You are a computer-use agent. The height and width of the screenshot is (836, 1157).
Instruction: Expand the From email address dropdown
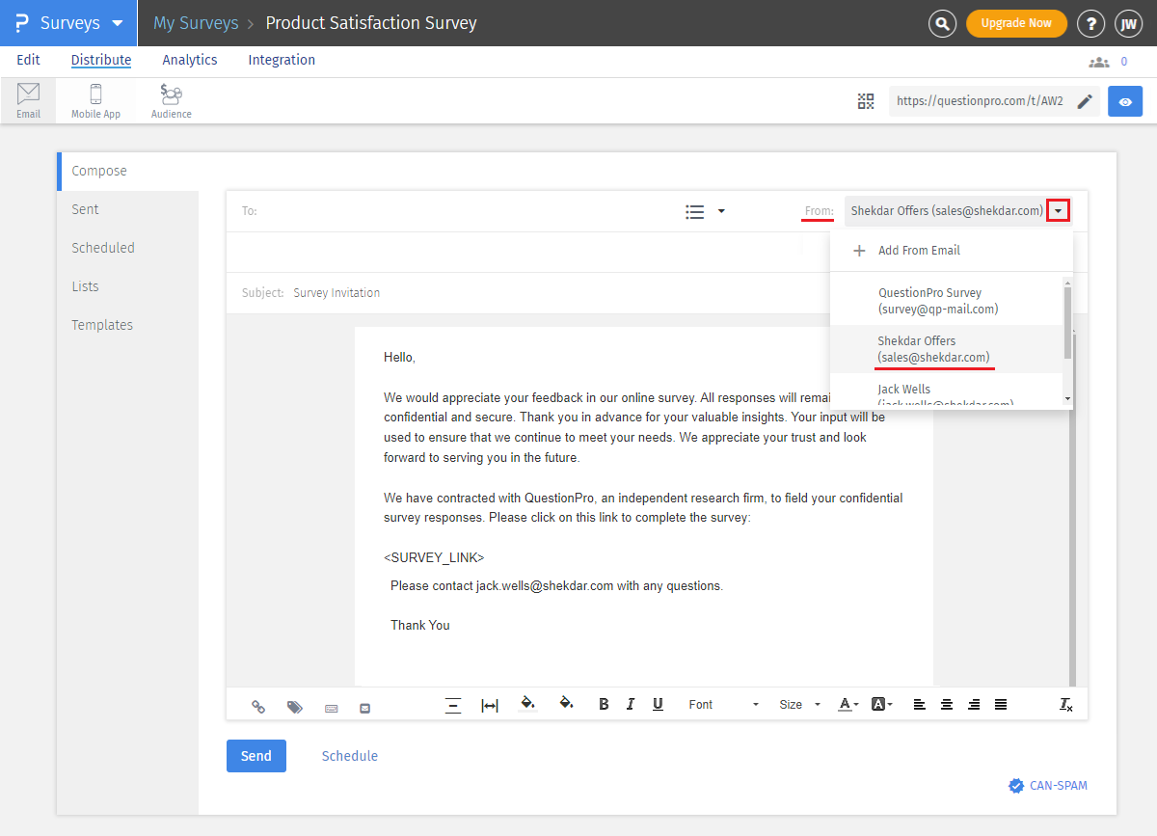[1058, 210]
